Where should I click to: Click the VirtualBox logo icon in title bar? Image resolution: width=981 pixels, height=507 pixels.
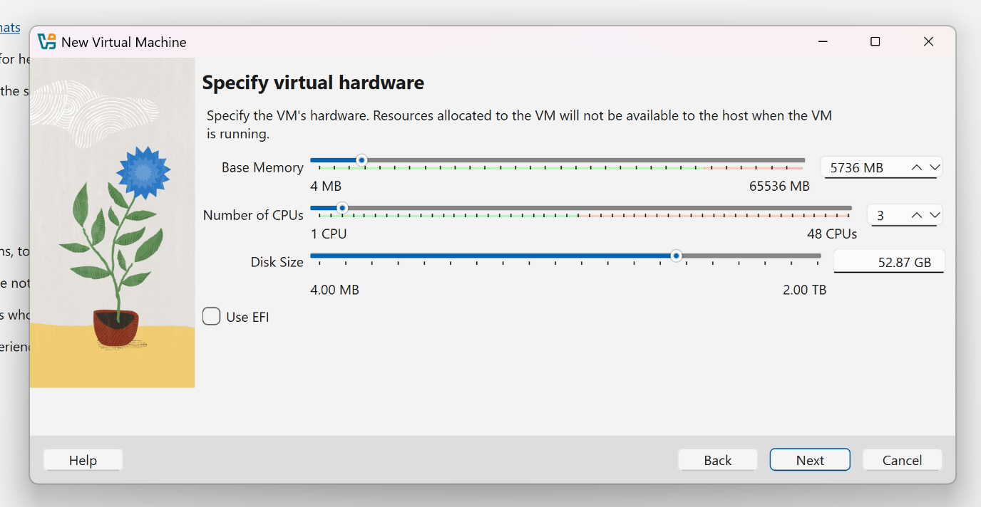[x=47, y=42]
